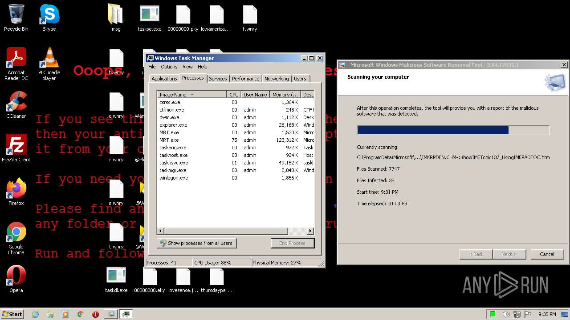The width and height of the screenshot is (570, 320).
Task: Click Show processes from all users
Action: [196, 243]
